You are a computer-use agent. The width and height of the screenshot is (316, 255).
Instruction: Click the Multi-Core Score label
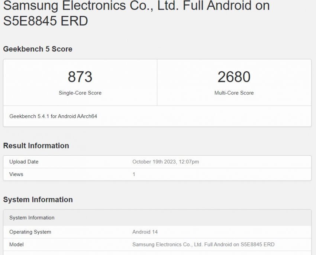(234, 93)
